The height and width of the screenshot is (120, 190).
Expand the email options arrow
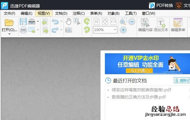[38, 30]
